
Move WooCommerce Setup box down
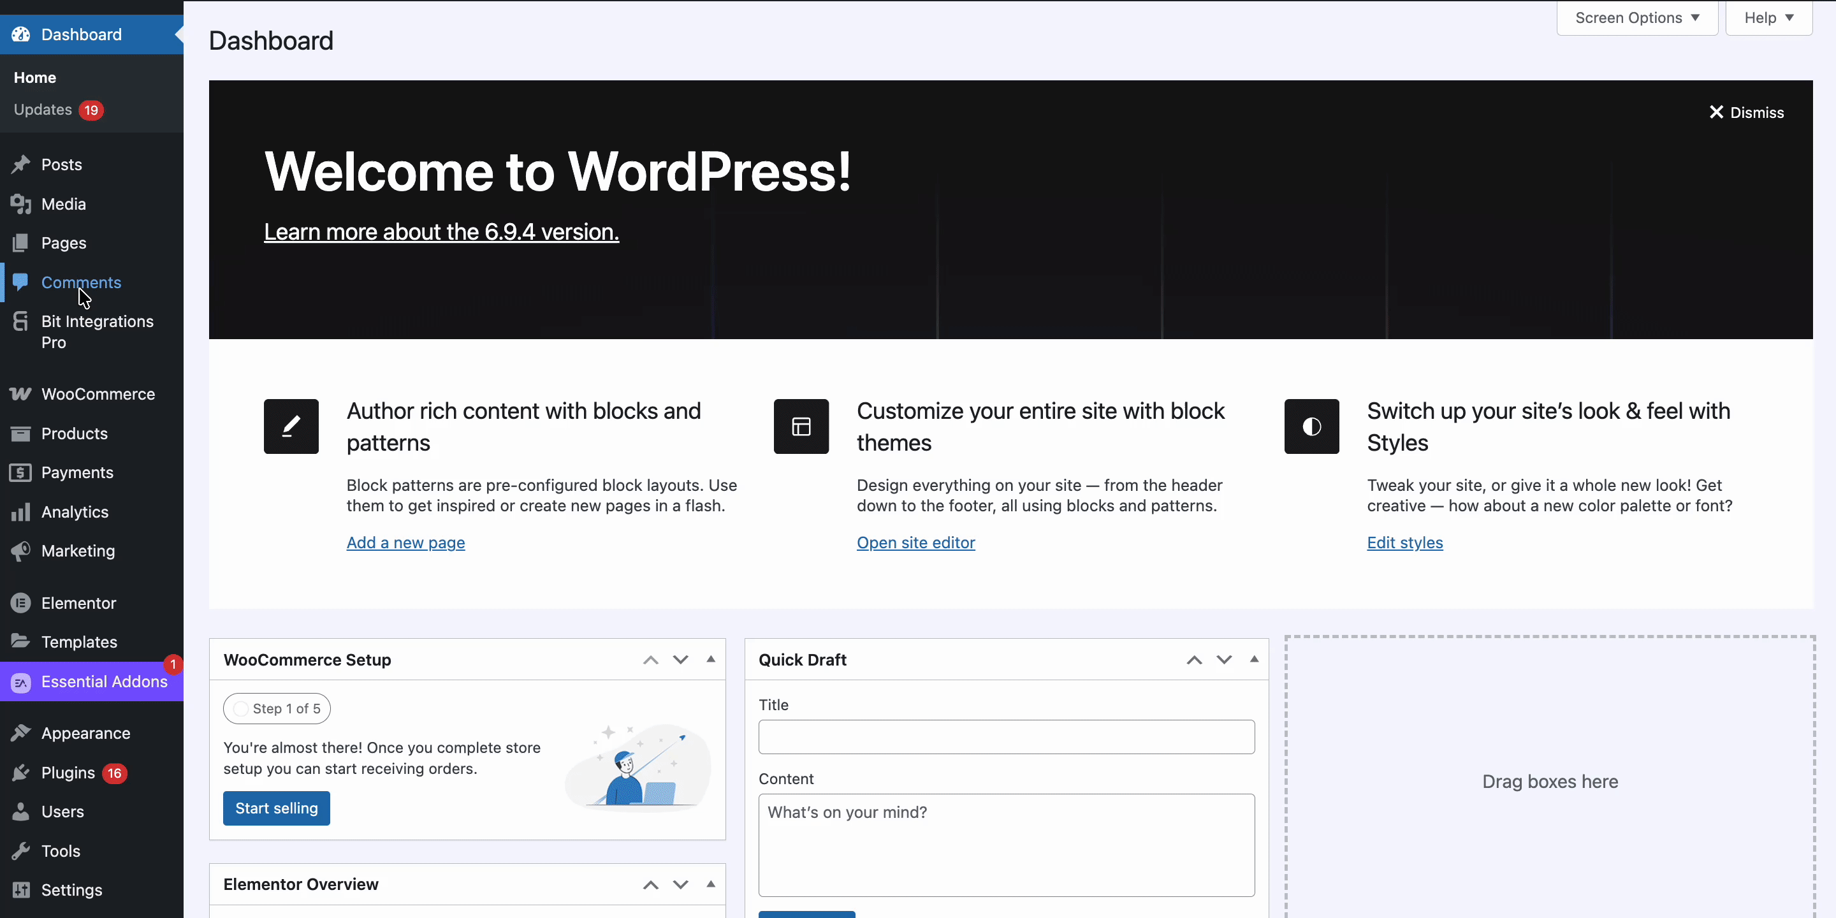tap(681, 660)
